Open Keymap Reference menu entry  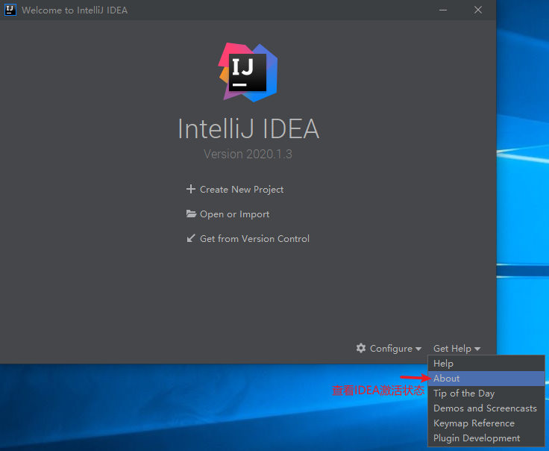[486, 423]
